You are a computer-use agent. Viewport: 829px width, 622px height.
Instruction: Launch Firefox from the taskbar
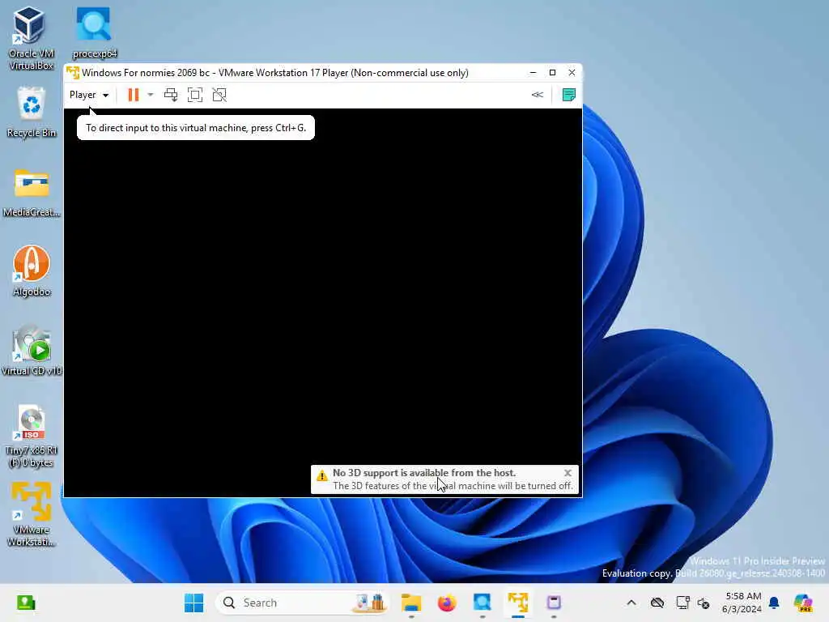(447, 603)
